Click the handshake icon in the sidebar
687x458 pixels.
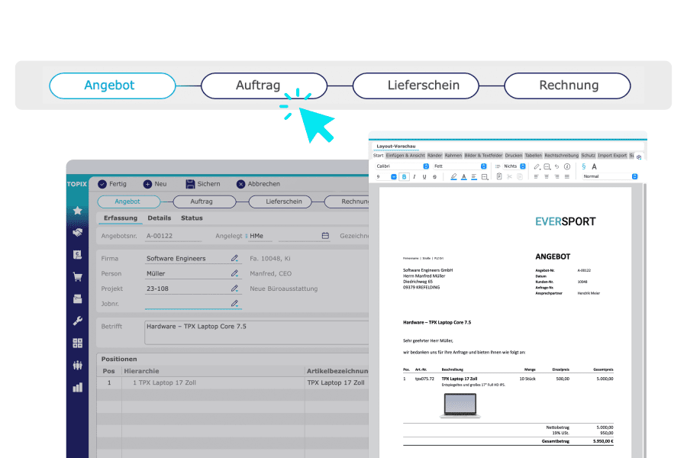click(77, 232)
